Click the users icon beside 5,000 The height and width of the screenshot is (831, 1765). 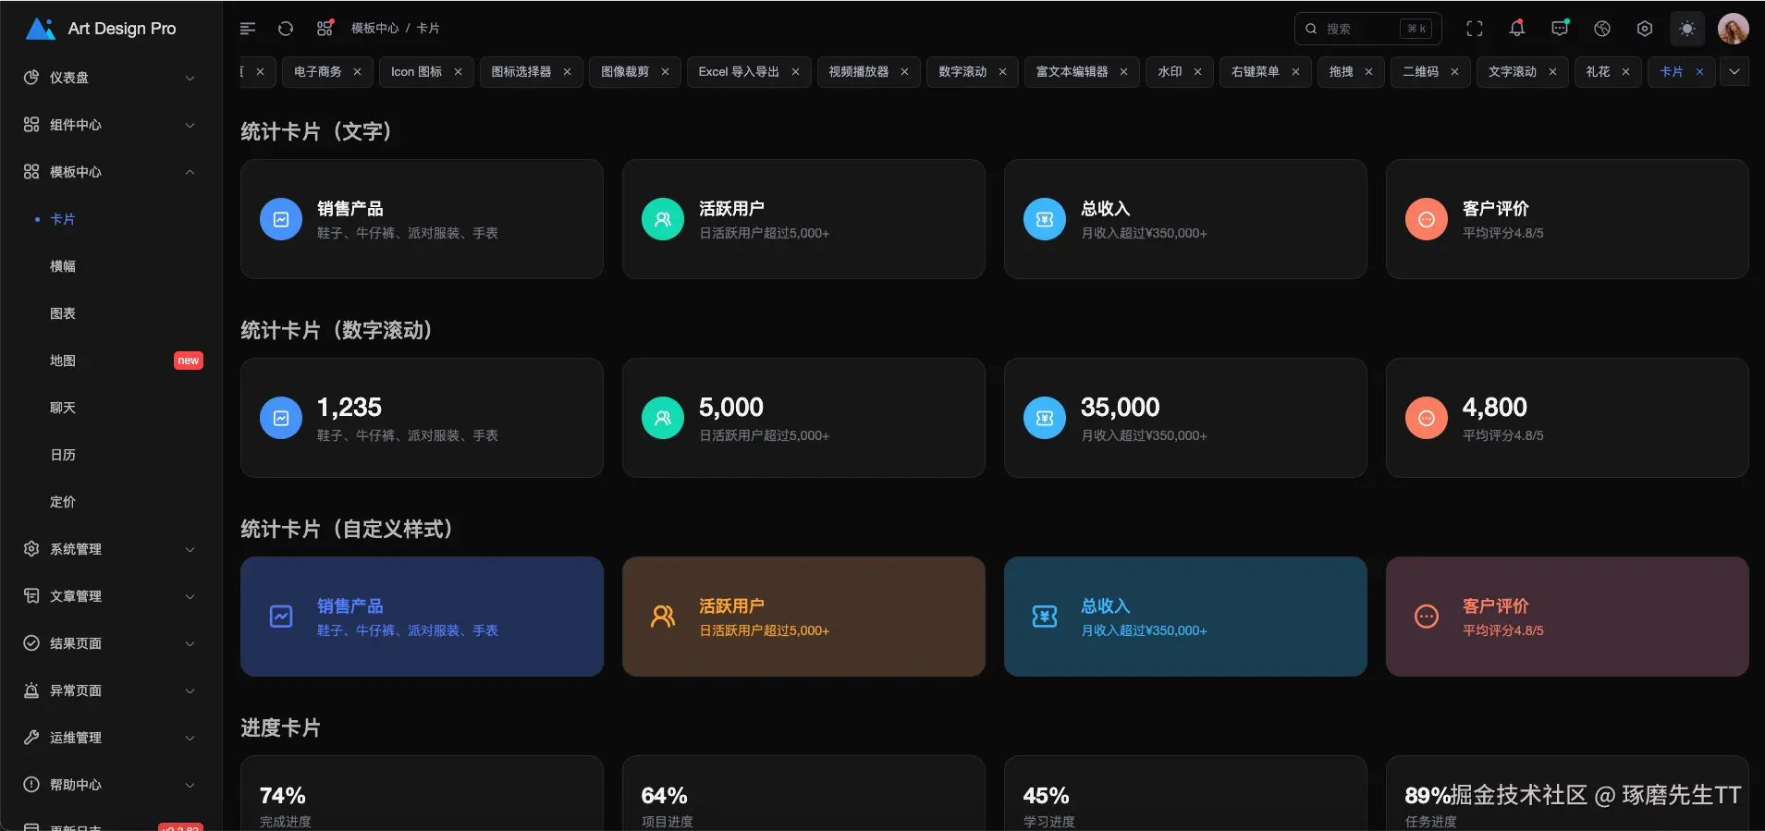coord(663,419)
